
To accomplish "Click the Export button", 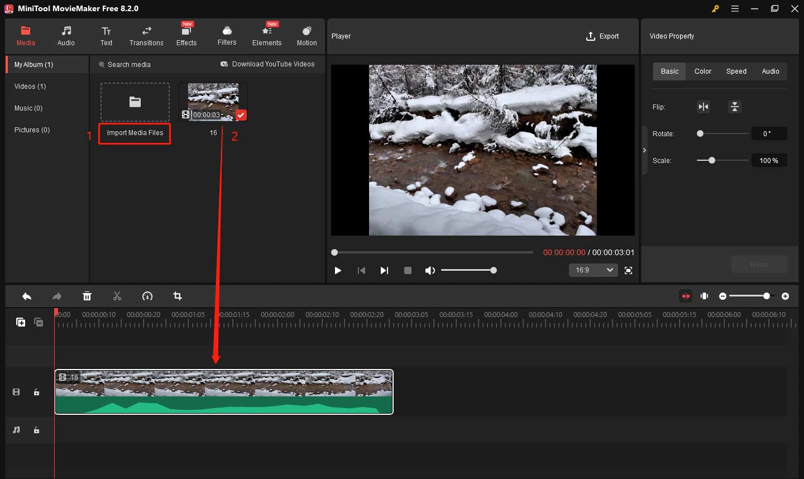I will coord(602,36).
